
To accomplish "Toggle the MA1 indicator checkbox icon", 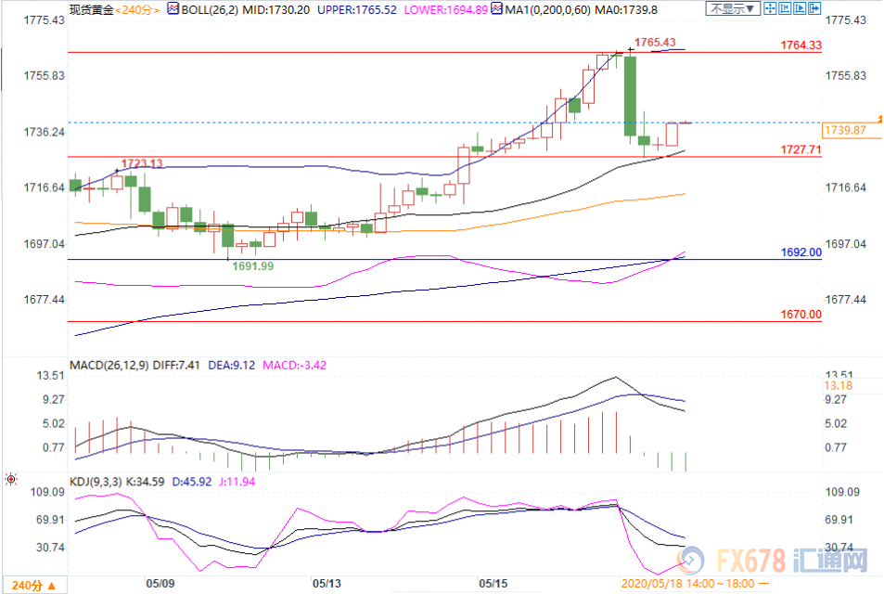I will point(496,8).
